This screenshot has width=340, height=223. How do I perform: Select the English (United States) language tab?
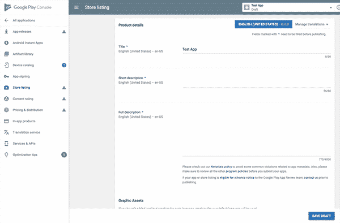tap(263, 24)
